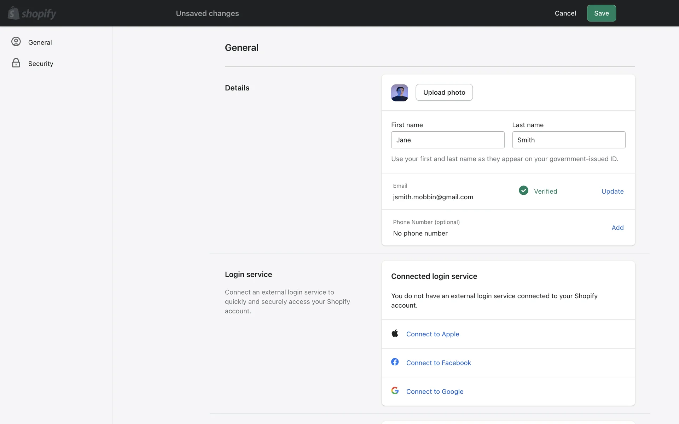
Task: Open the General settings menu item
Action: [40, 42]
